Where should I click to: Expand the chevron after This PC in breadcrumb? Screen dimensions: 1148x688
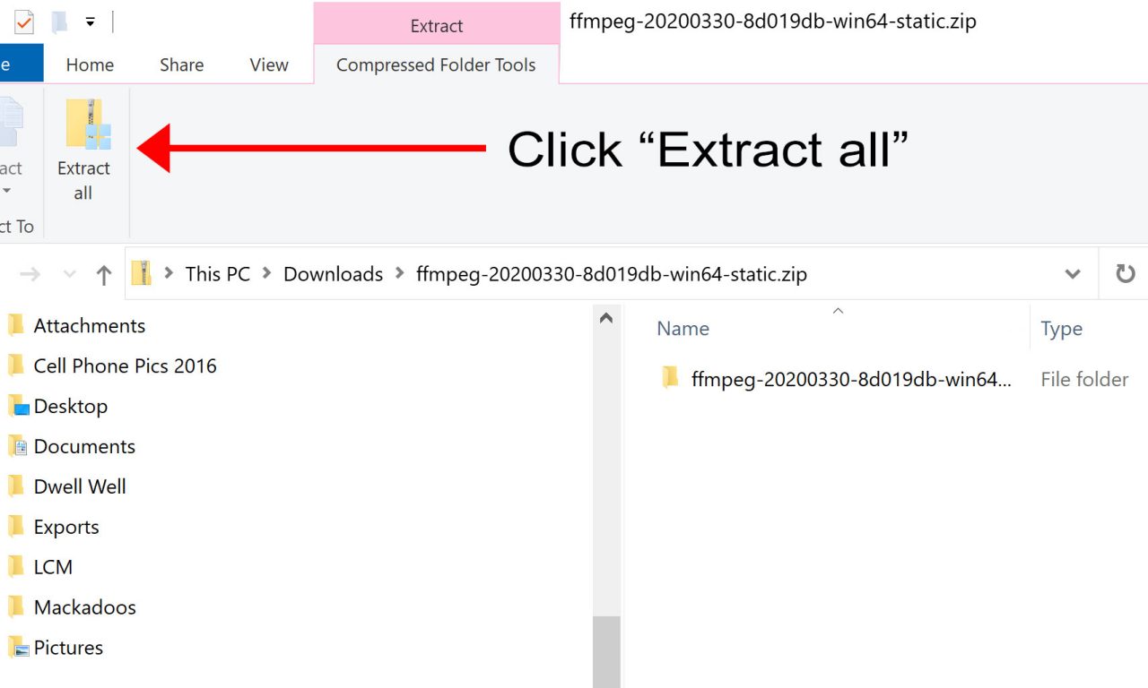click(x=266, y=273)
